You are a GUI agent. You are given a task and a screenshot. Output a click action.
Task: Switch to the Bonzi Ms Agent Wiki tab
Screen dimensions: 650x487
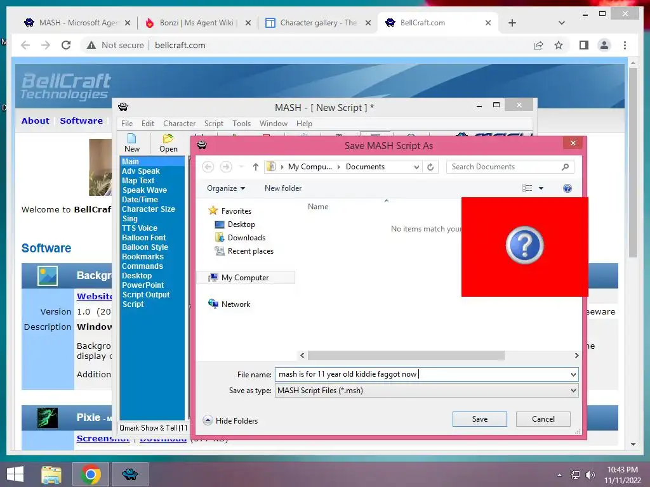(x=198, y=23)
